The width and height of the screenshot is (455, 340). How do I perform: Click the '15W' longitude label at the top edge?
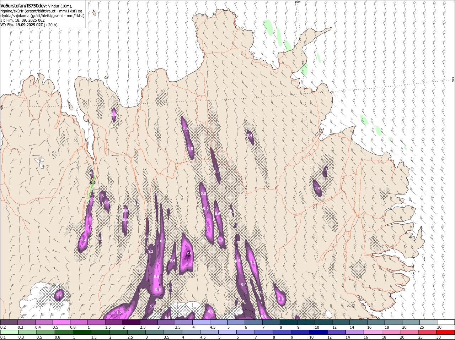298,2
